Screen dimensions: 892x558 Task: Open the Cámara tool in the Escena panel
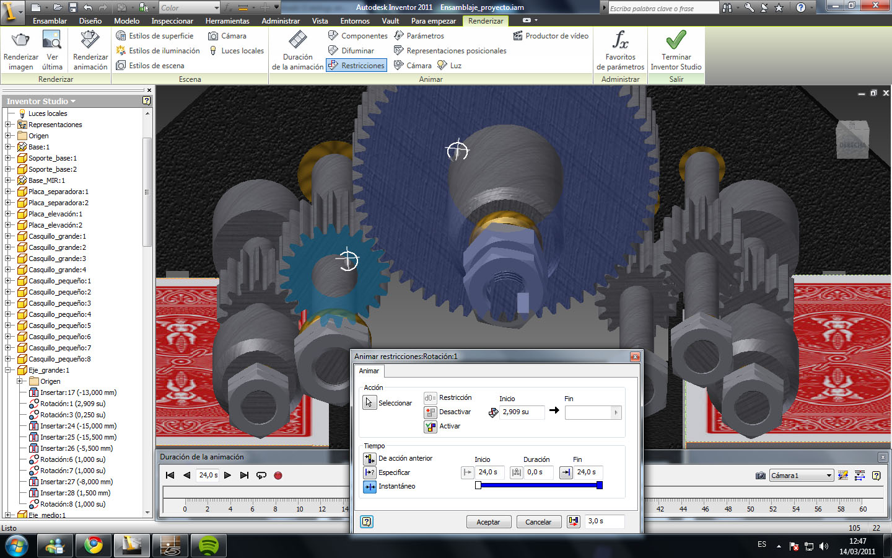point(227,36)
